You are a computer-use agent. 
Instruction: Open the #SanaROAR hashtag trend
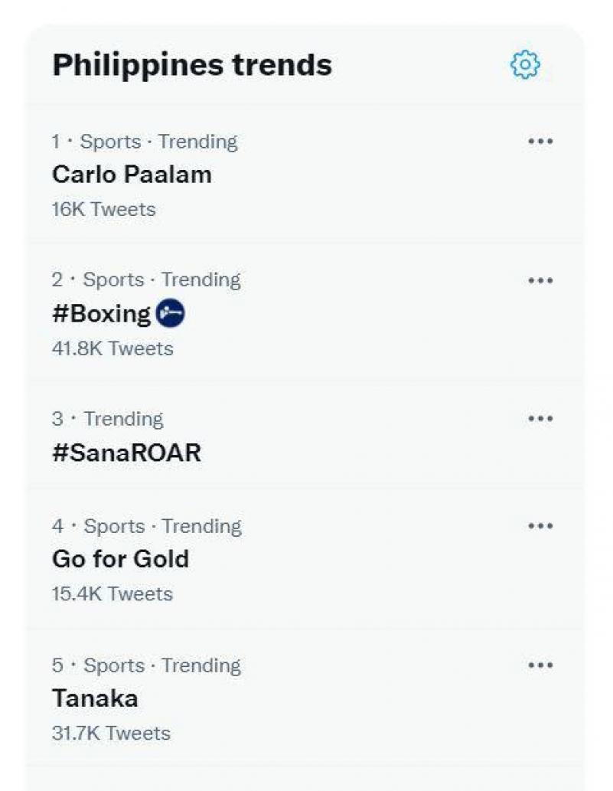click(126, 453)
